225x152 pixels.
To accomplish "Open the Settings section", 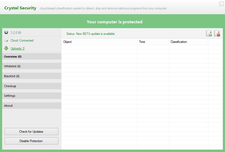I will [32, 96].
